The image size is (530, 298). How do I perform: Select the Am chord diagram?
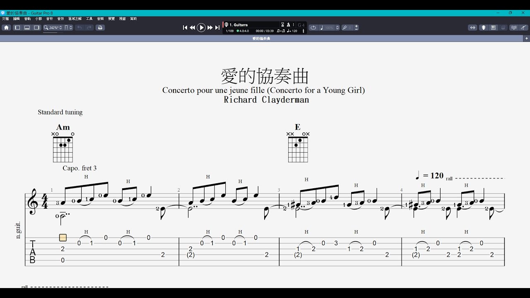point(63,143)
